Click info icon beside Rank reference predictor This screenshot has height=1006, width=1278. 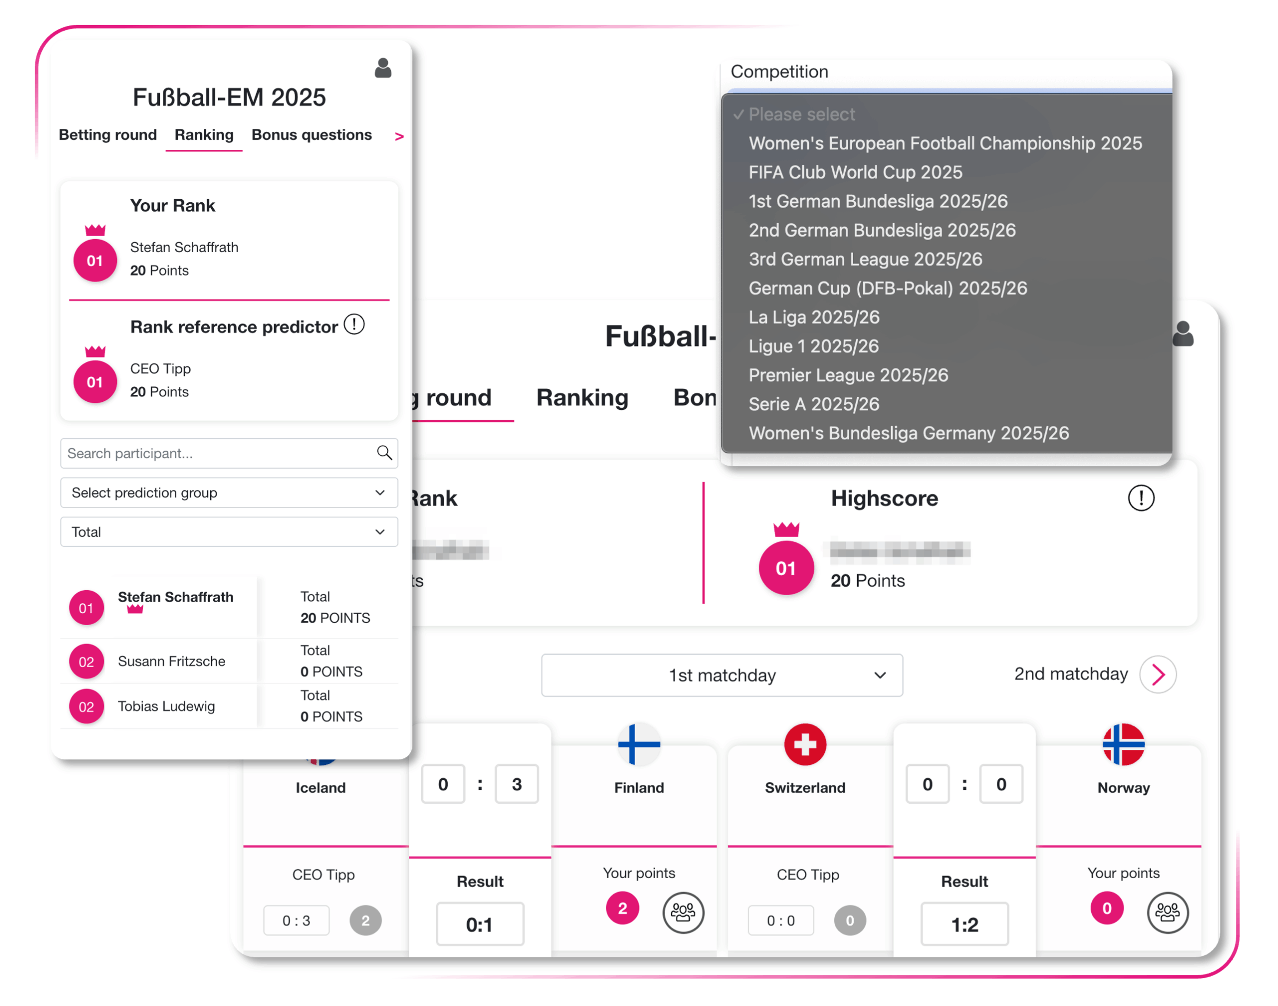pos(354,324)
